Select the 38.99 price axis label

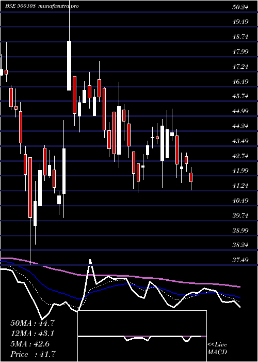pyautogui.click(x=240, y=230)
